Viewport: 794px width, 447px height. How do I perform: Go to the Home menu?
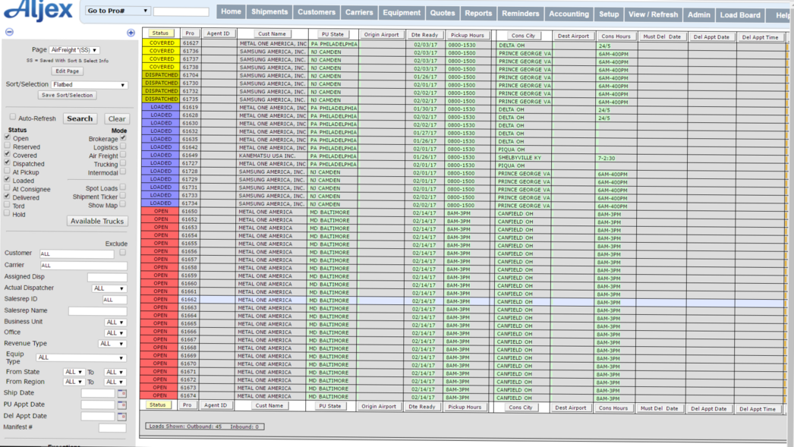pyautogui.click(x=231, y=11)
